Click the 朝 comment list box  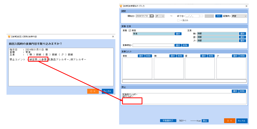[169, 68]
